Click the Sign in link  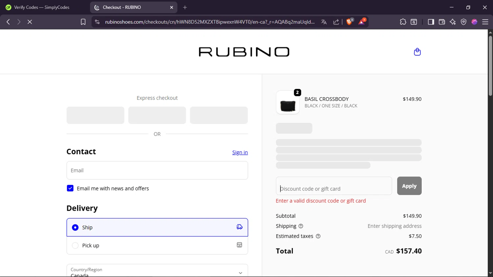[240, 152]
